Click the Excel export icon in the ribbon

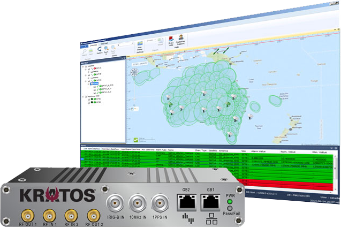click(160, 40)
